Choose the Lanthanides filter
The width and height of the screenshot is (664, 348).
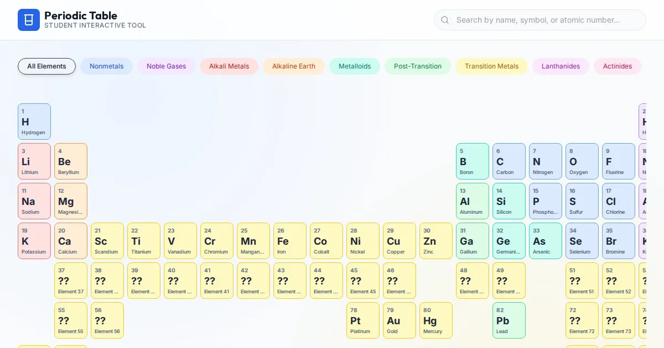[x=561, y=66]
